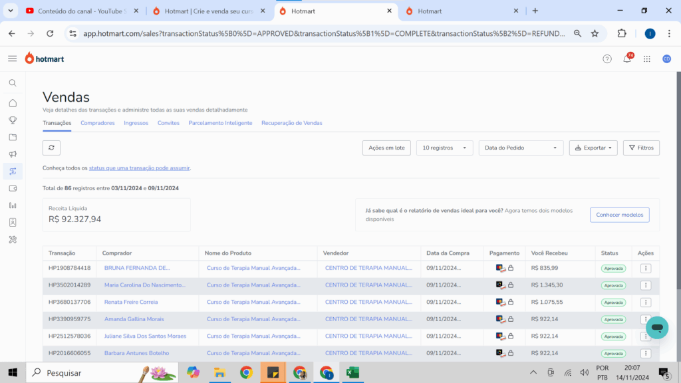681x383 pixels.
Task: Click the Aprovada badge in Renata Freire row
Action: [614, 303]
